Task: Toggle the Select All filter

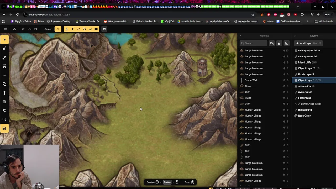Action: [x=58, y=29]
